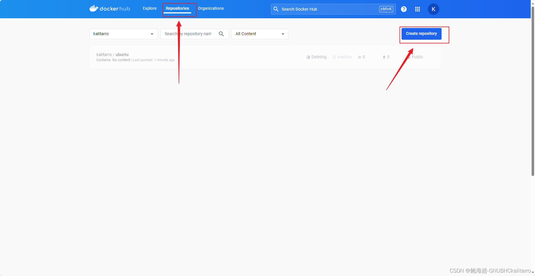535x276 pixels.
Task: Click the Public visibility label
Action: (417, 57)
